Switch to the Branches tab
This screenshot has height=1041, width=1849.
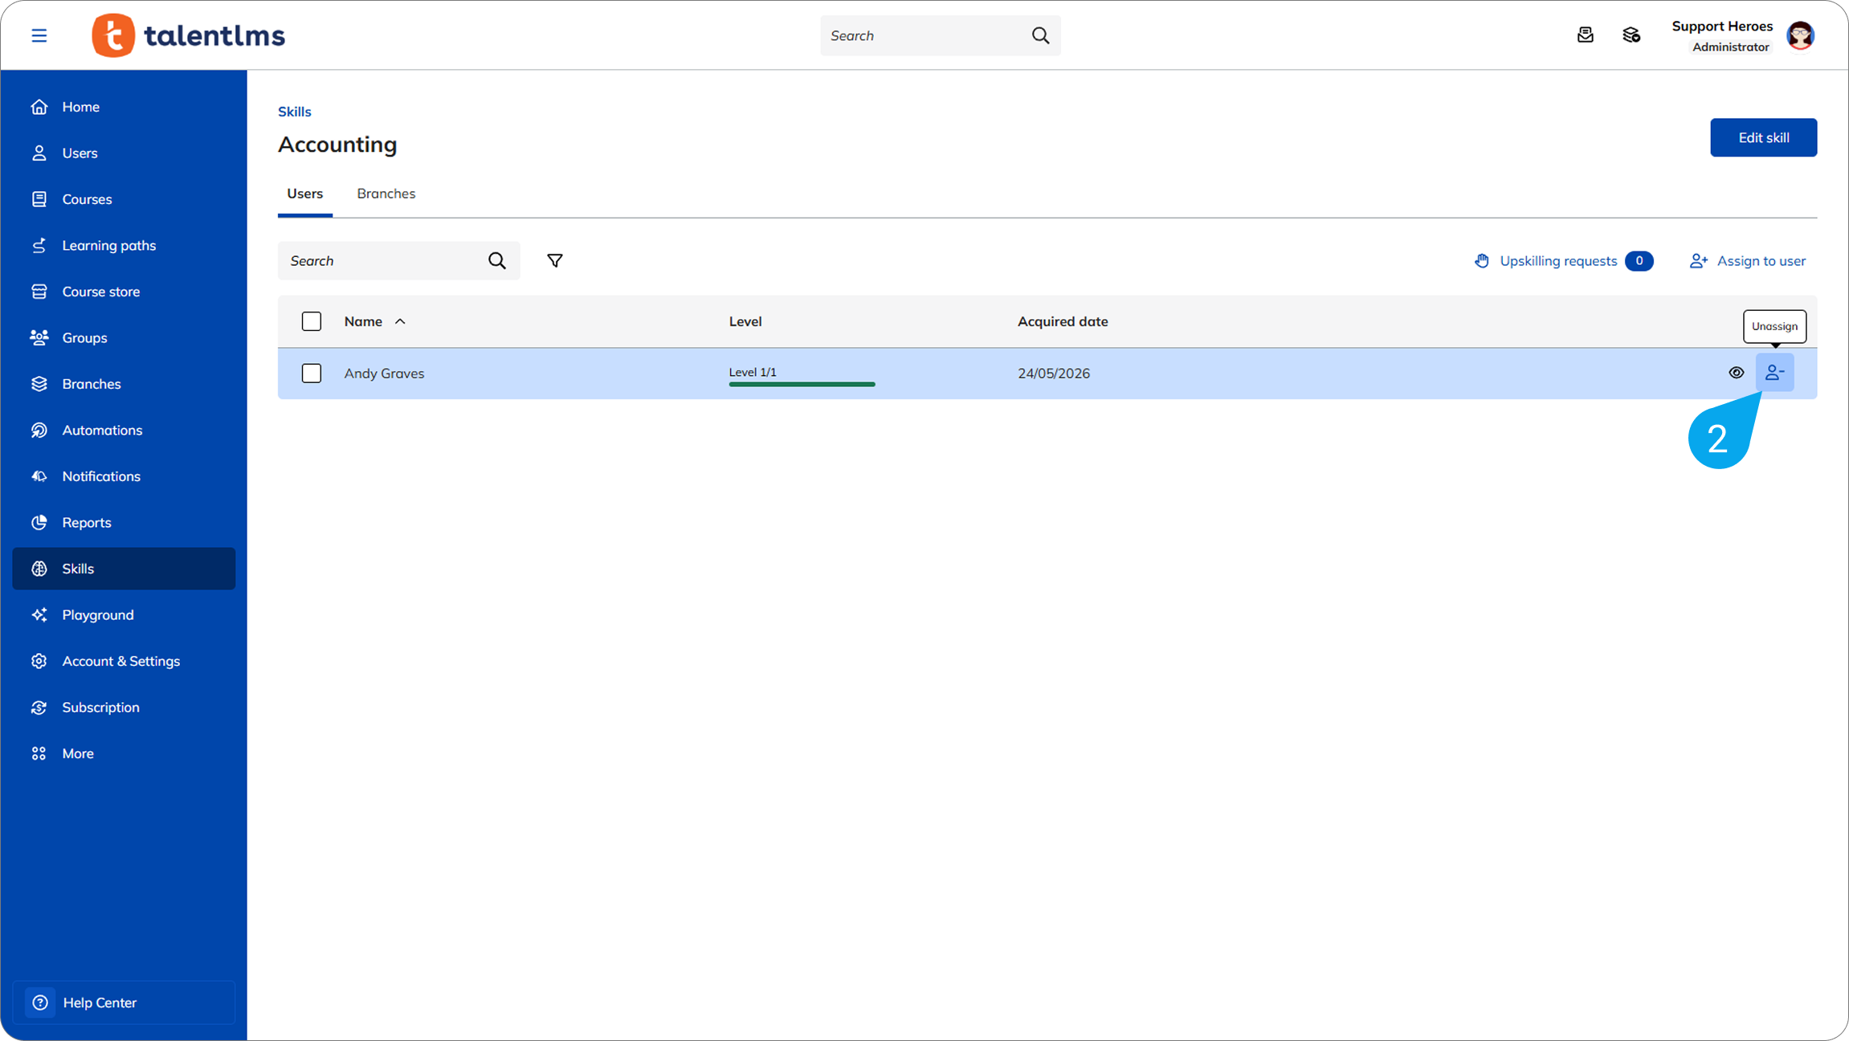tap(386, 194)
